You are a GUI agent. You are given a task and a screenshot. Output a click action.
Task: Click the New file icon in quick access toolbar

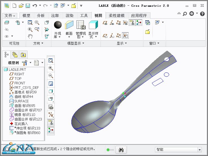14,6
